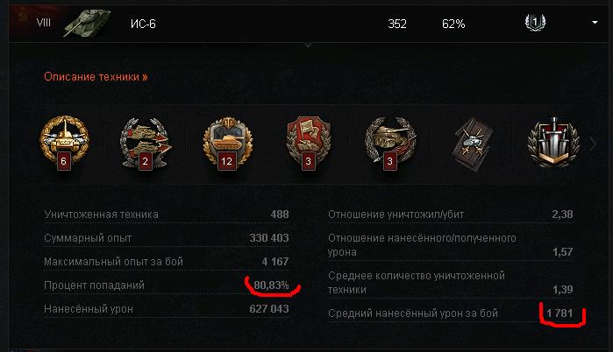613x352 pixels.
Task: Click the 62% win rate value
Action: pos(453,24)
